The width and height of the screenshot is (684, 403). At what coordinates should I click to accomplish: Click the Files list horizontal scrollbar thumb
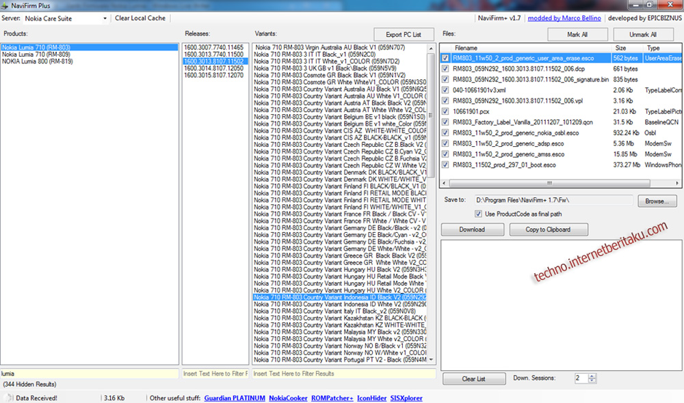pos(549,183)
